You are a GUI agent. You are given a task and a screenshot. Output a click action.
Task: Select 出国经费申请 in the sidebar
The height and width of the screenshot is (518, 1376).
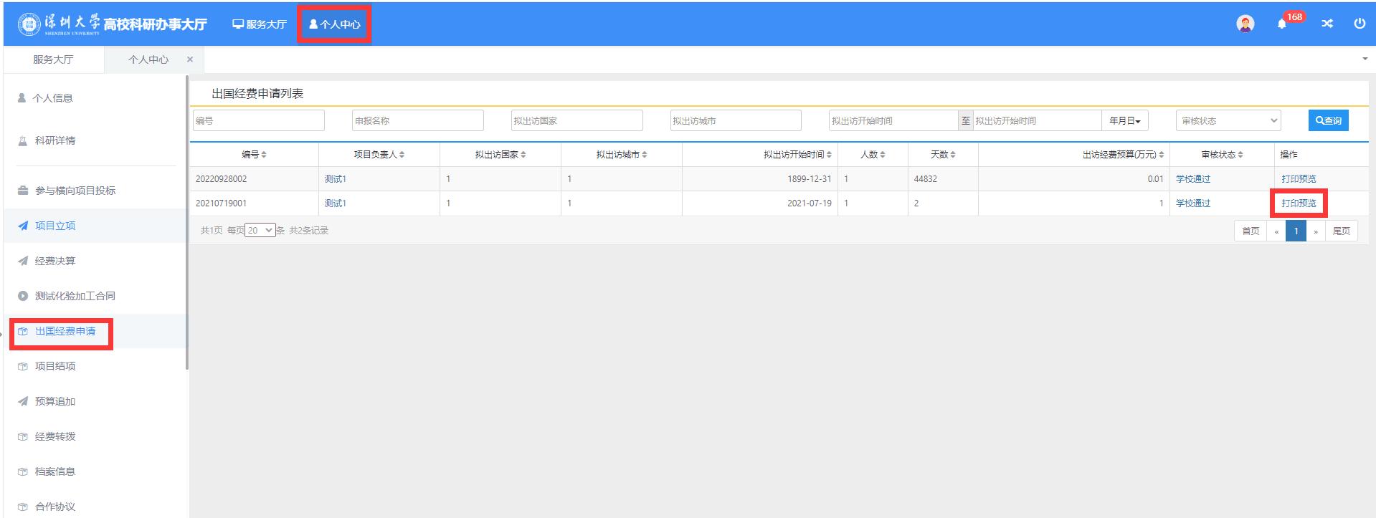click(65, 332)
